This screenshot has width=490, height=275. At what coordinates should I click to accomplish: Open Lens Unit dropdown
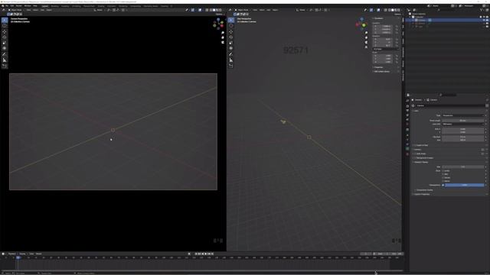(x=463, y=124)
